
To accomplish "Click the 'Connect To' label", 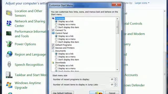I will 61,30.
